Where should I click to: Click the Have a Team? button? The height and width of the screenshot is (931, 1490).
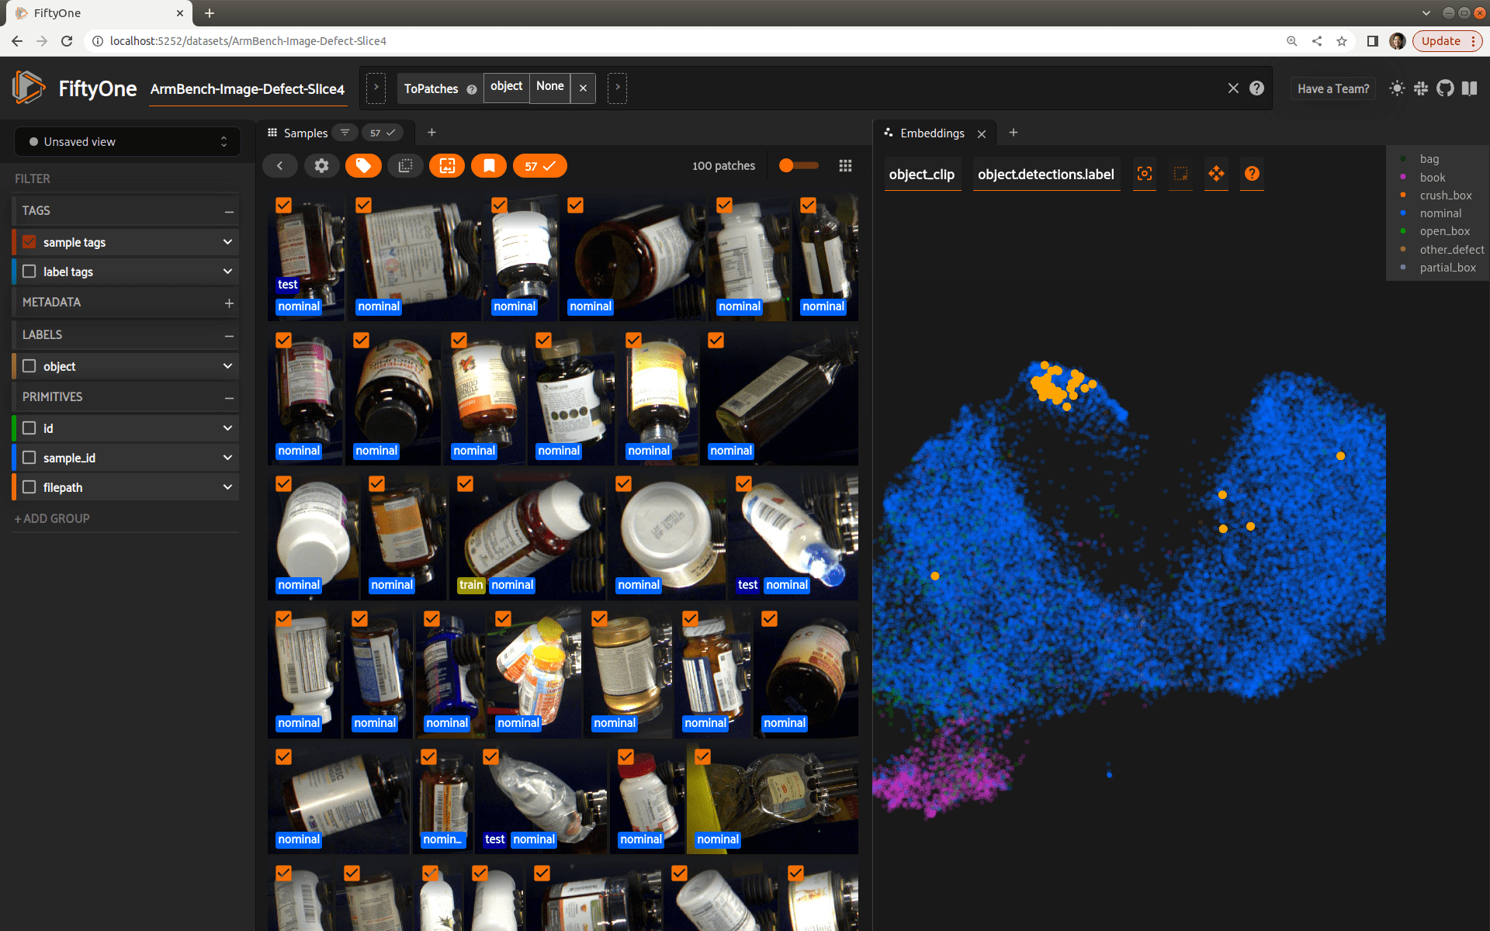click(1332, 88)
